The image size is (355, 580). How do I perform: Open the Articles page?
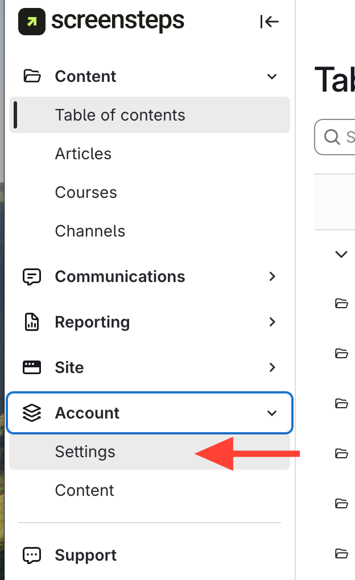pos(83,154)
